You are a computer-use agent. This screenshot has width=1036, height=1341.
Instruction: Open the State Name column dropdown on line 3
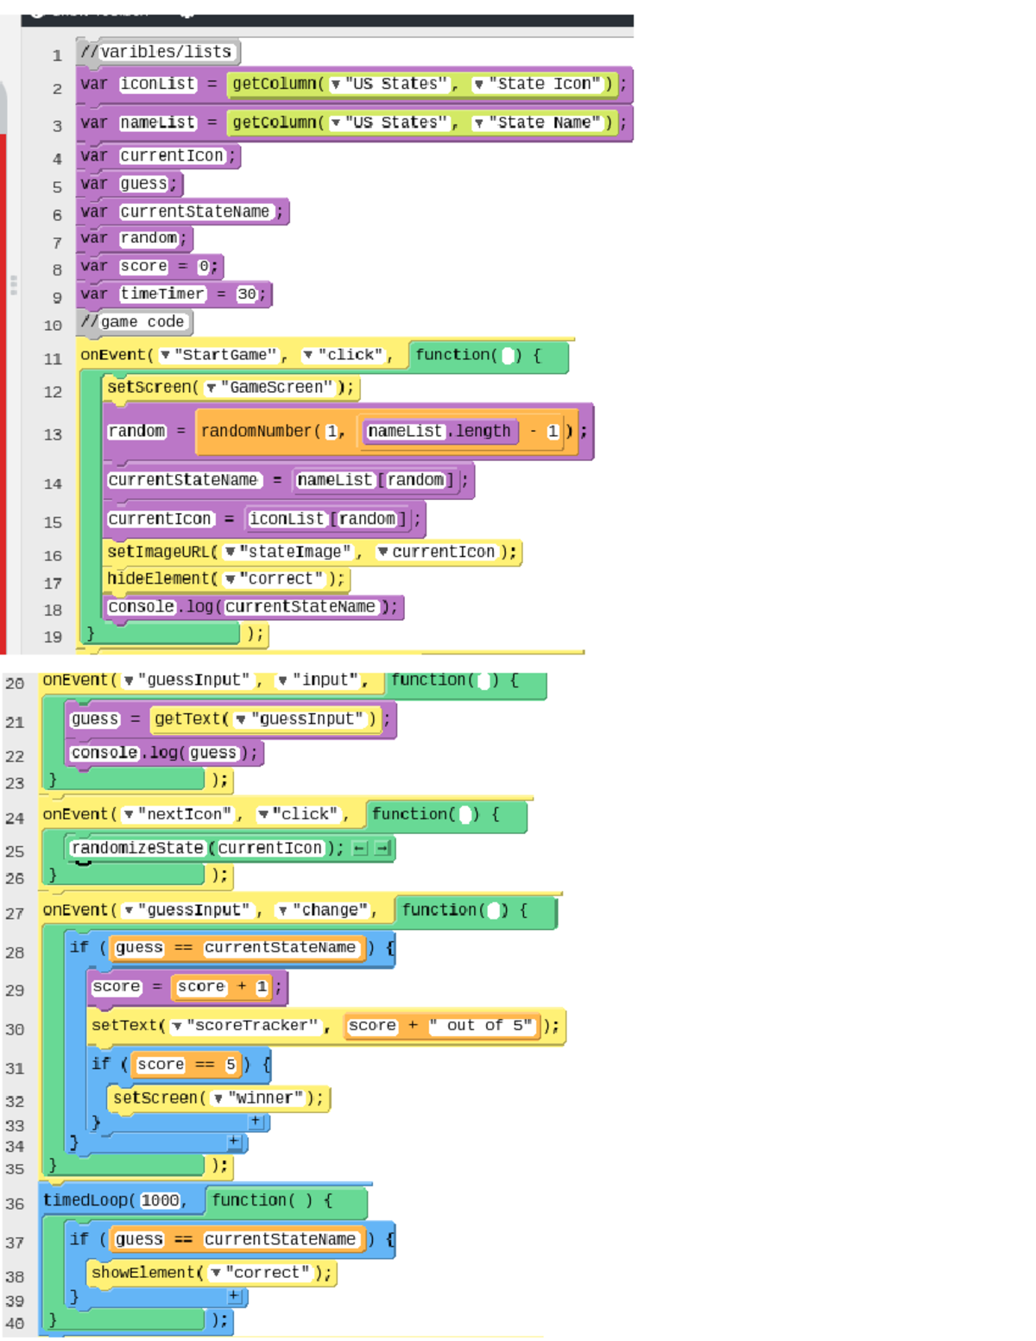coord(481,123)
